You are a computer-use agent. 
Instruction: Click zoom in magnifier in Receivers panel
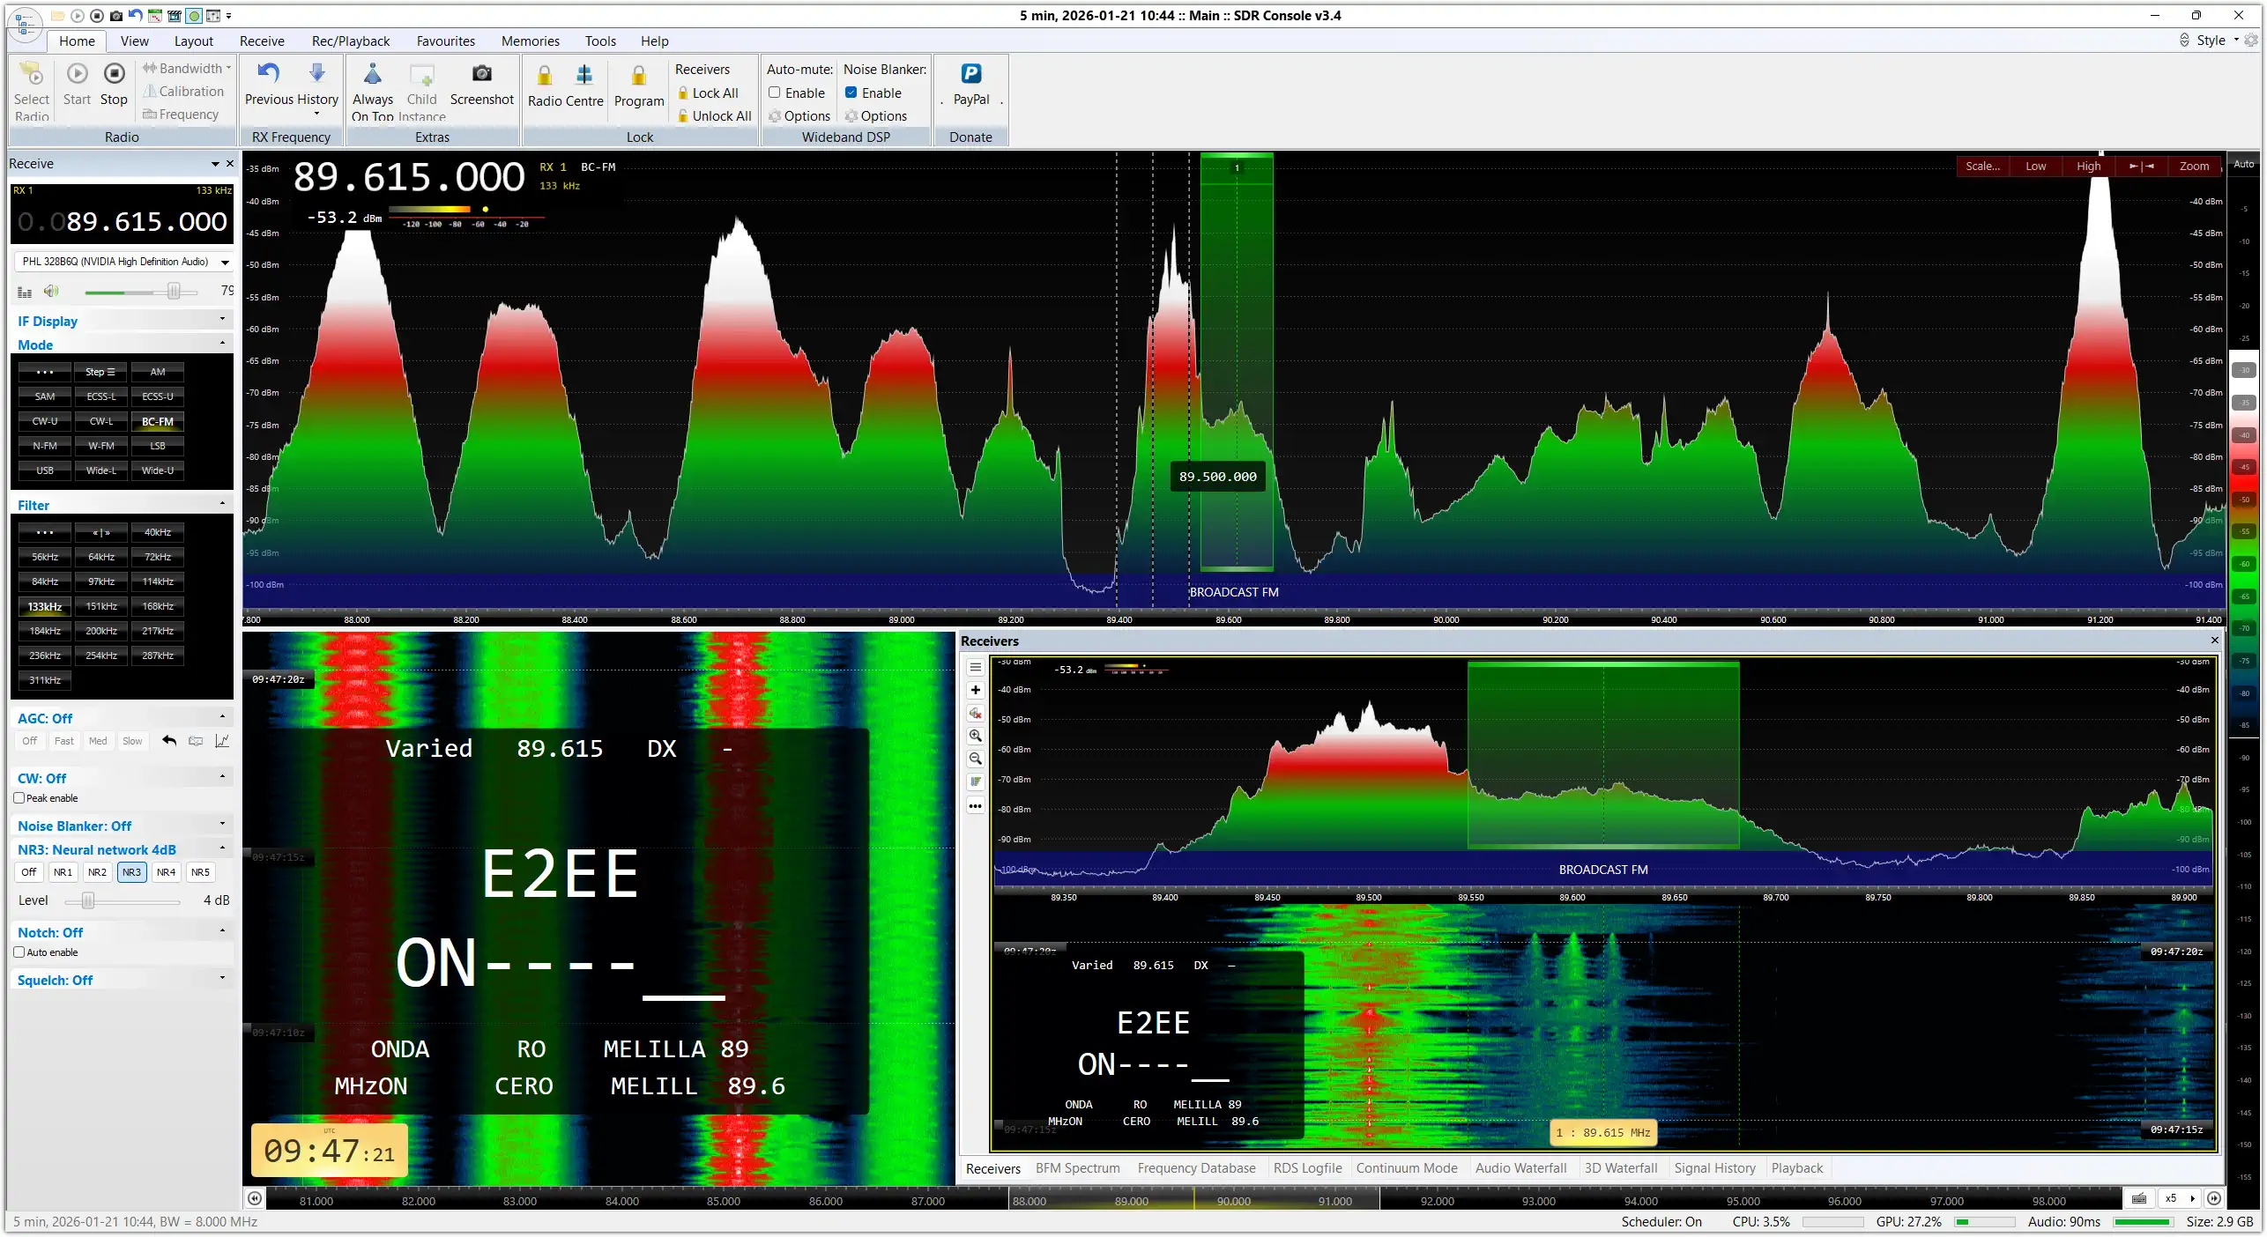pos(976,736)
